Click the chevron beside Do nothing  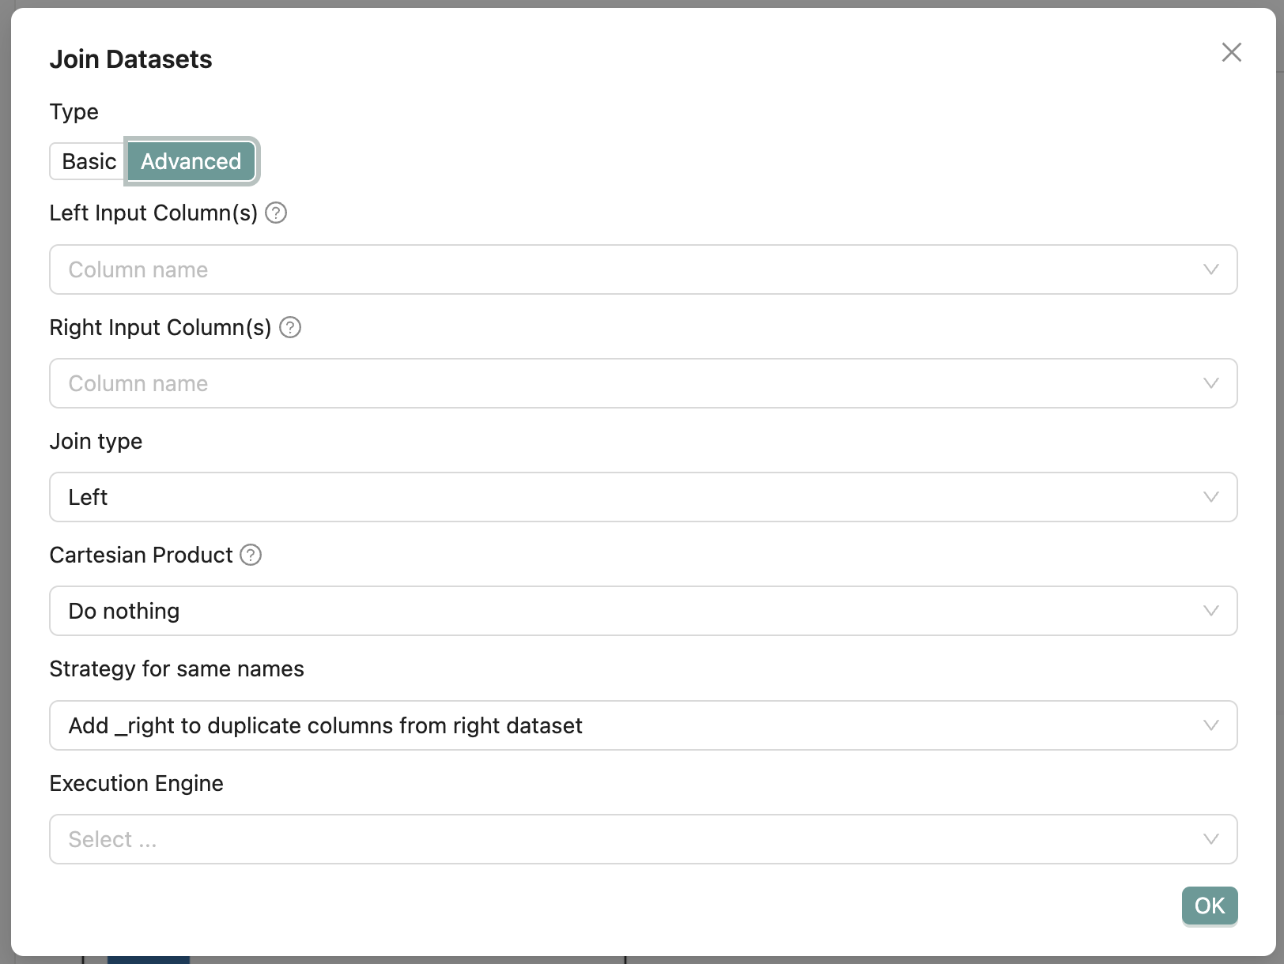[x=1210, y=611]
